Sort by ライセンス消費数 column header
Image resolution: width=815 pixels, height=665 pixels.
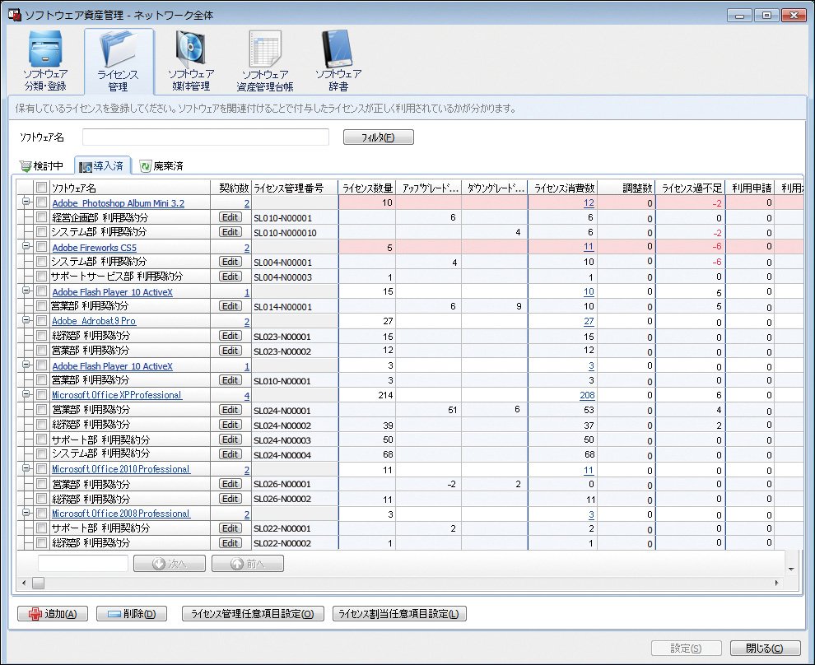[x=563, y=188]
